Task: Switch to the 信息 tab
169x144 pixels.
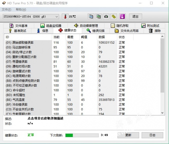Action: 42,31
